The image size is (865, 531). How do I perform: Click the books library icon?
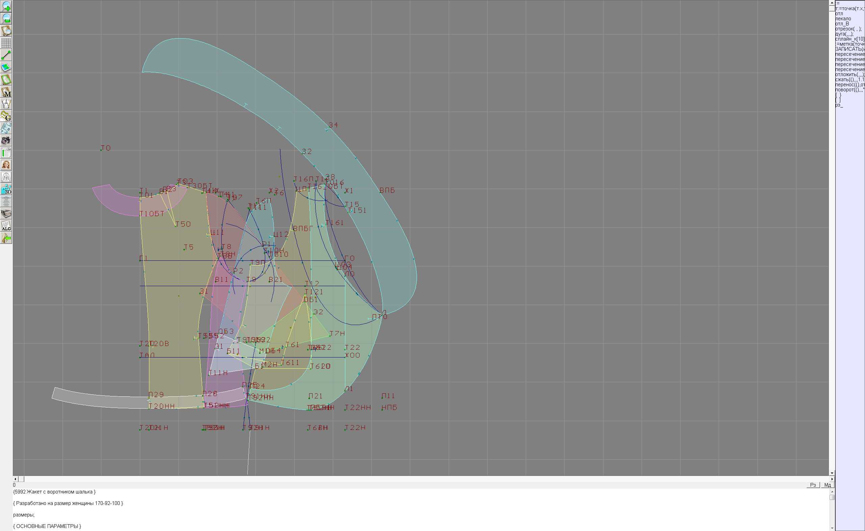6,214
